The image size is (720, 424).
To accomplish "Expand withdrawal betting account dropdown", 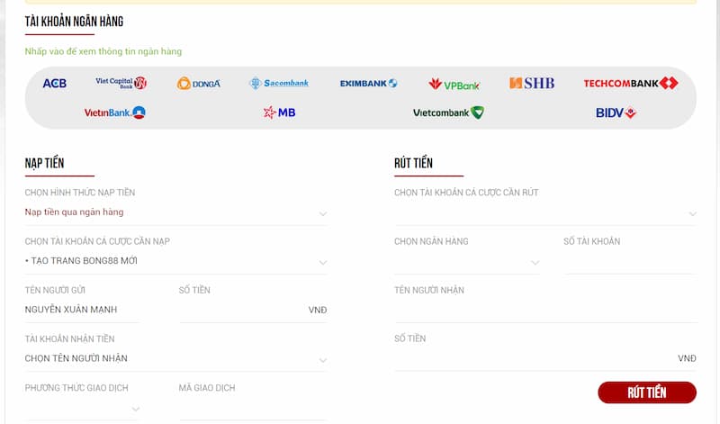I will pyautogui.click(x=544, y=213).
